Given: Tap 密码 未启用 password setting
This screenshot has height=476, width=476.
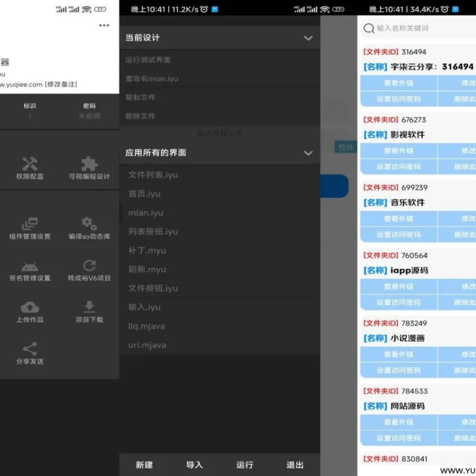Looking at the screenshot, I should coord(89,111).
